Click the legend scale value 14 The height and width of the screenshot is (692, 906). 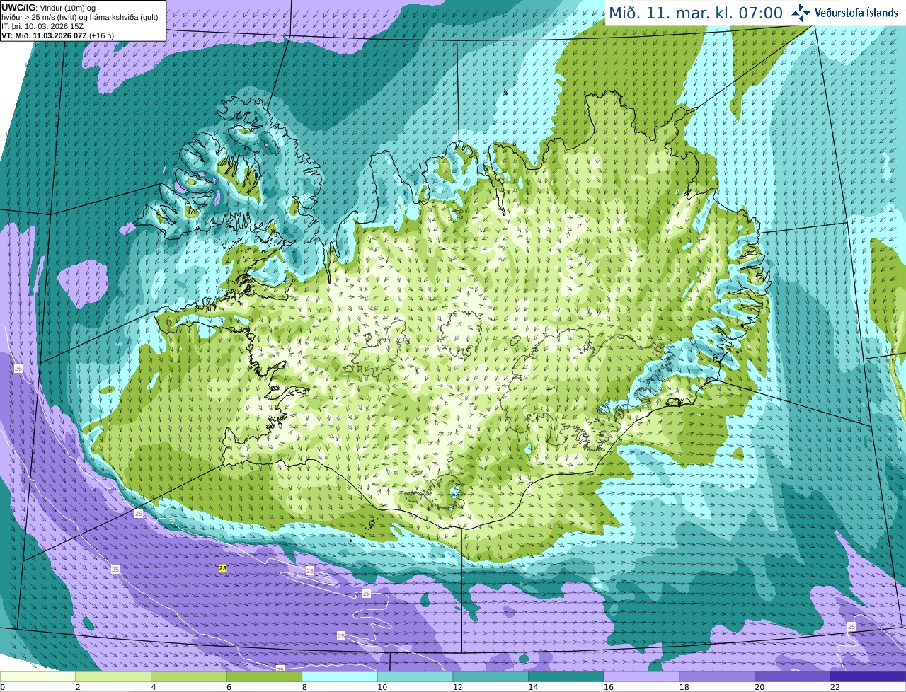(533, 687)
